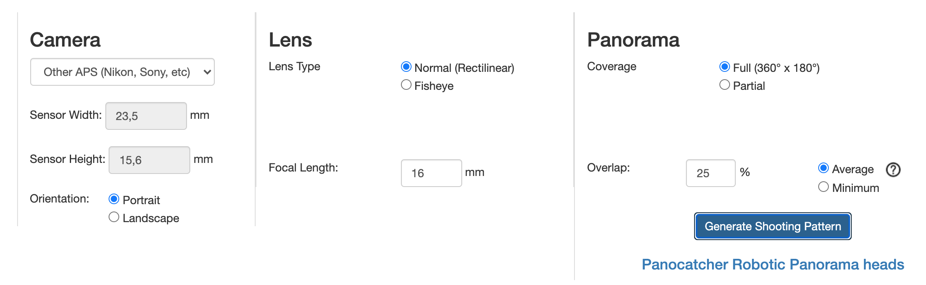Select Full (360° x 180°) coverage
Screen dimensions: 926x285
tap(724, 67)
